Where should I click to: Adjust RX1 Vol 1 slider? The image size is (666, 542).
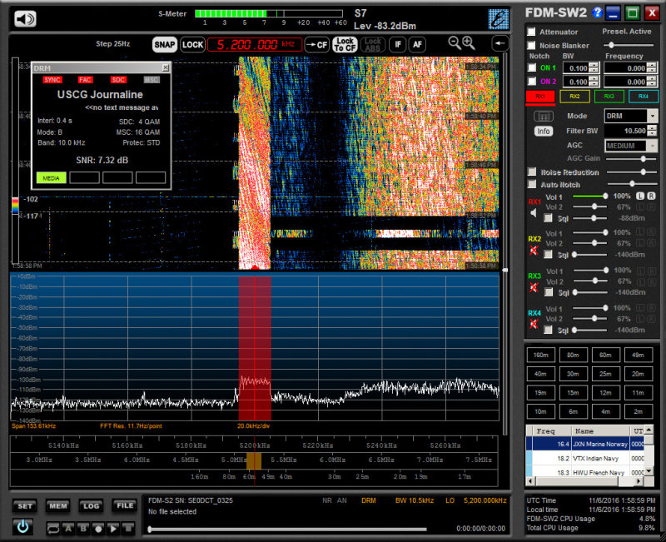coord(590,196)
